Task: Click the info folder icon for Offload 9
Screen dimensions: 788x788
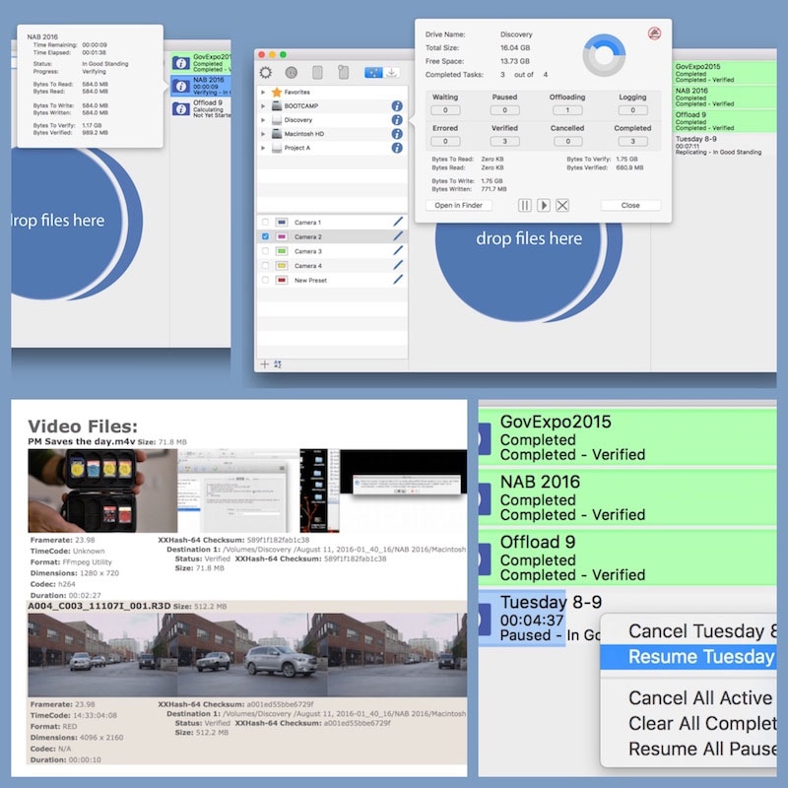Action: [180, 110]
